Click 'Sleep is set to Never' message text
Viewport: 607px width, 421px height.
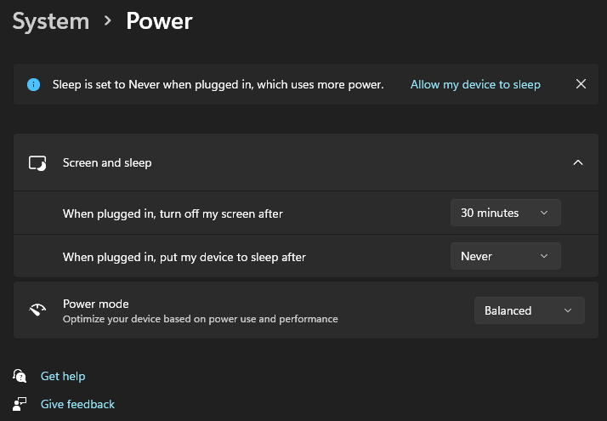pyautogui.click(x=218, y=84)
